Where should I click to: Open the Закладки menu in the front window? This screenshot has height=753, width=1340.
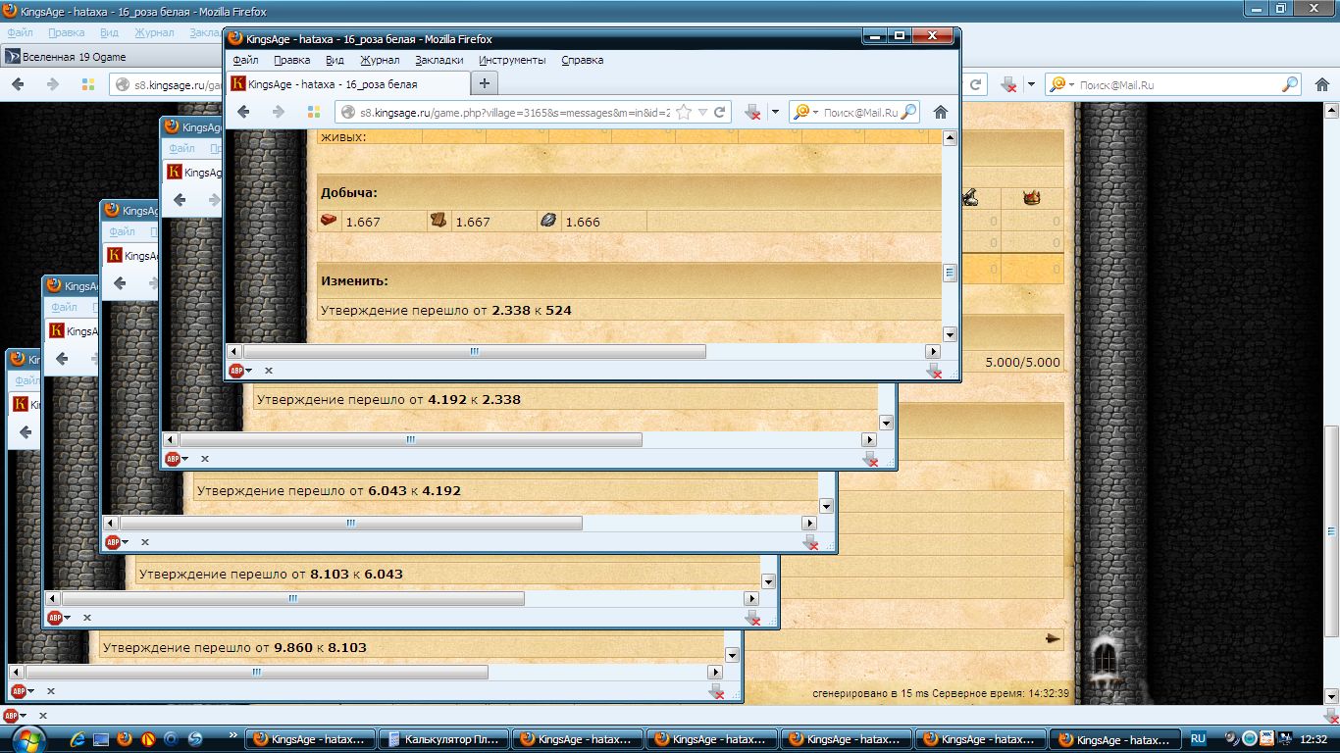click(438, 60)
